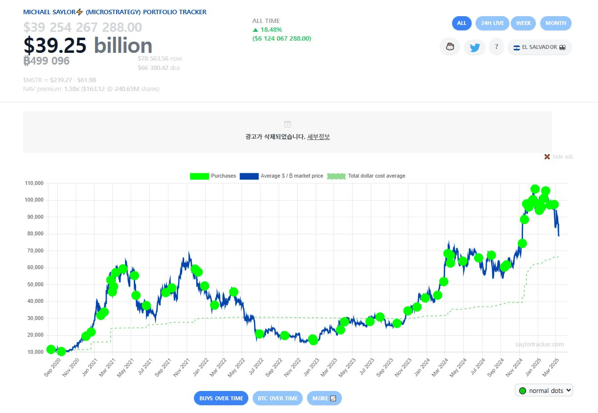Viewport: 598px width, 413px height.
Task: Click the question mark help button
Action: pyautogui.click(x=496, y=47)
